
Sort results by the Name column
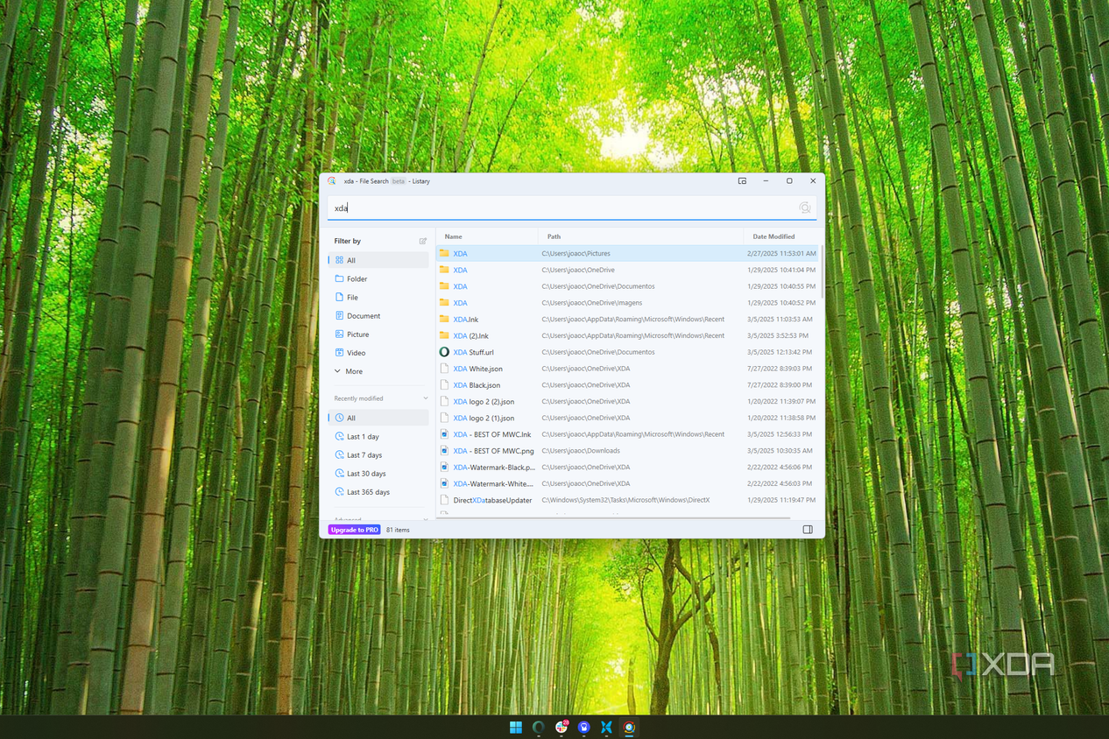[487, 236]
